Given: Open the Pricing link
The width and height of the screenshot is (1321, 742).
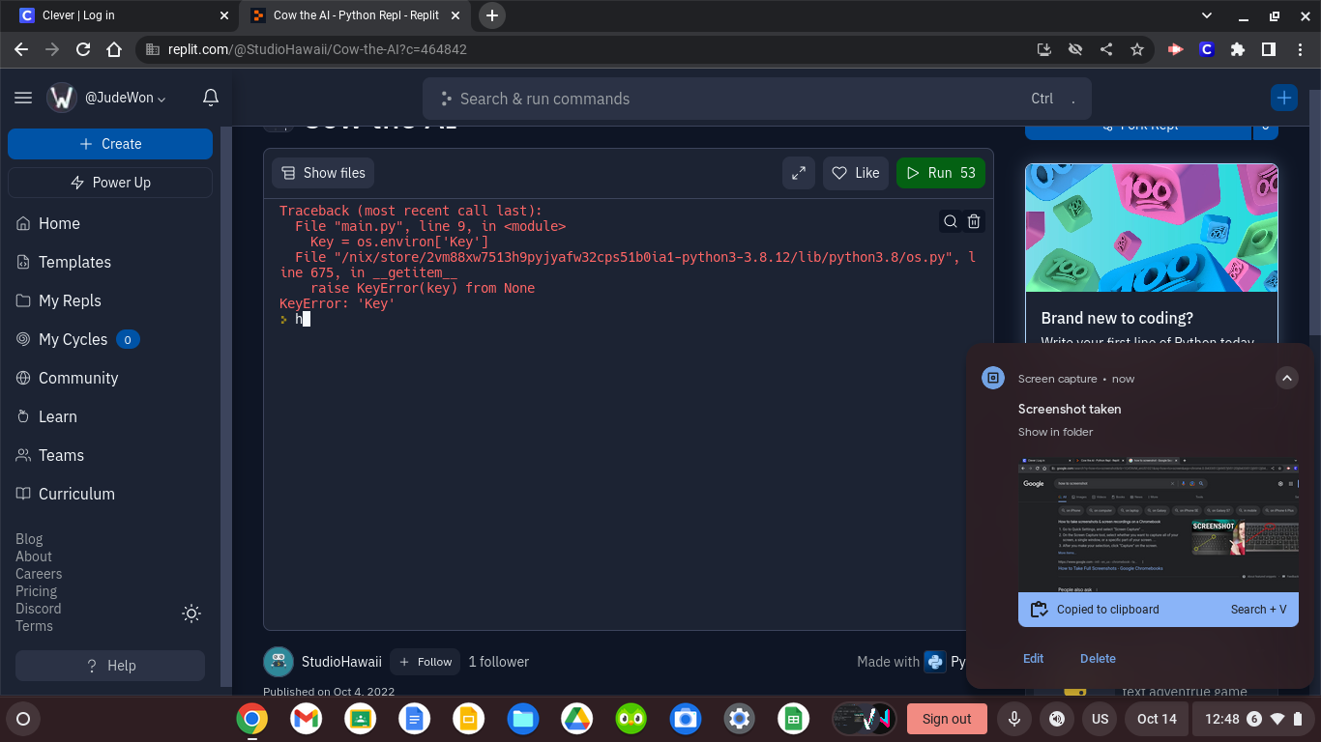Looking at the screenshot, I should (37, 591).
